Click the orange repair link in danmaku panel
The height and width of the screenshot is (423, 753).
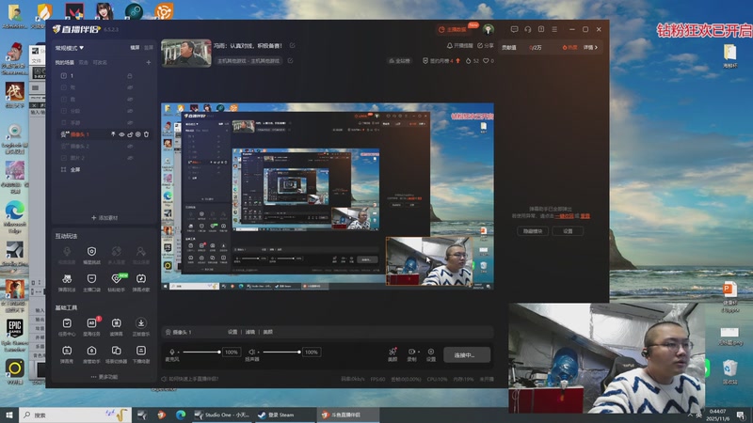[x=564, y=216]
